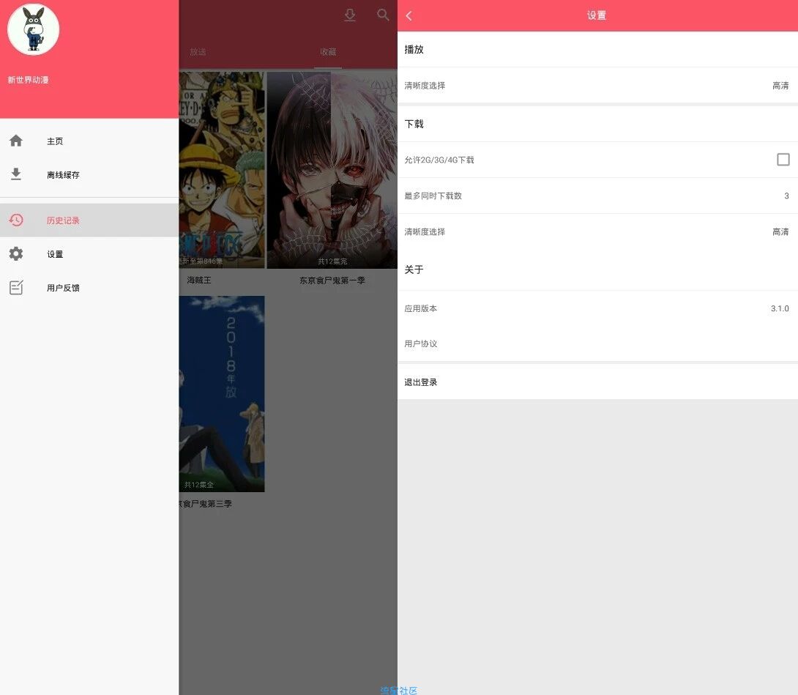Click the download icon in the top bar
Viewport: 798px width, 695px height.
coord(350,15)
